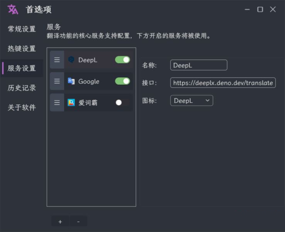Disable the DeepL service toggle
Image resolution: width=285 pixels, height=232 pixels.
tap(122, 60)
